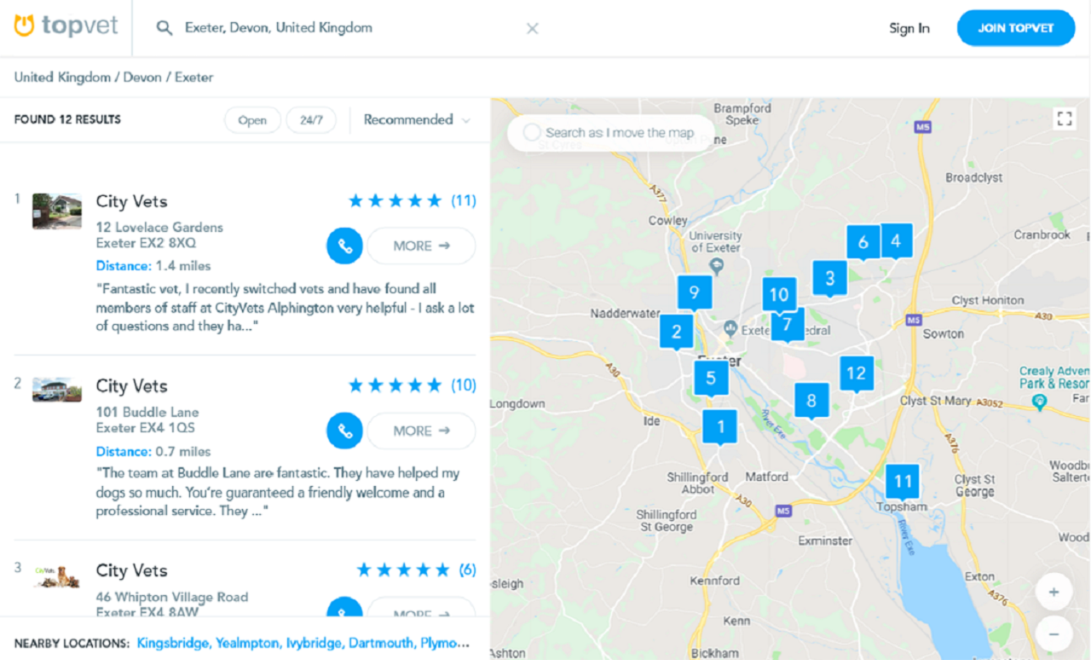1091x665 pixels.
Task: Open the 11 reviews for City Vets
Action: [x=464, y=200]
